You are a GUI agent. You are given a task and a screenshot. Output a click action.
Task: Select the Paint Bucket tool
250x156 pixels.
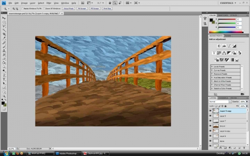4,63
